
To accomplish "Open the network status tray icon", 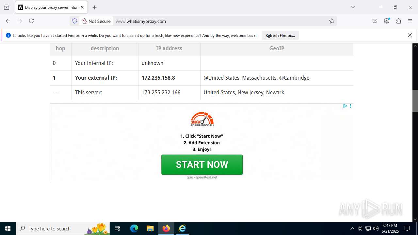I will coord(368,228).
